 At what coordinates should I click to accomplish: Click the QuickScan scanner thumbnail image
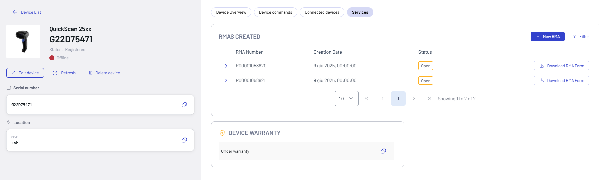[x=23, y=42]
